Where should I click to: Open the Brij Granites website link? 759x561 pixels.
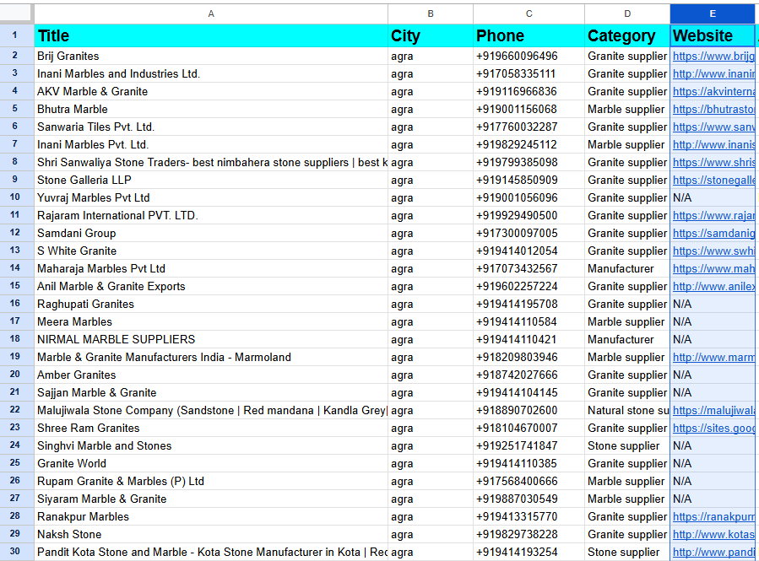(713, 56)
